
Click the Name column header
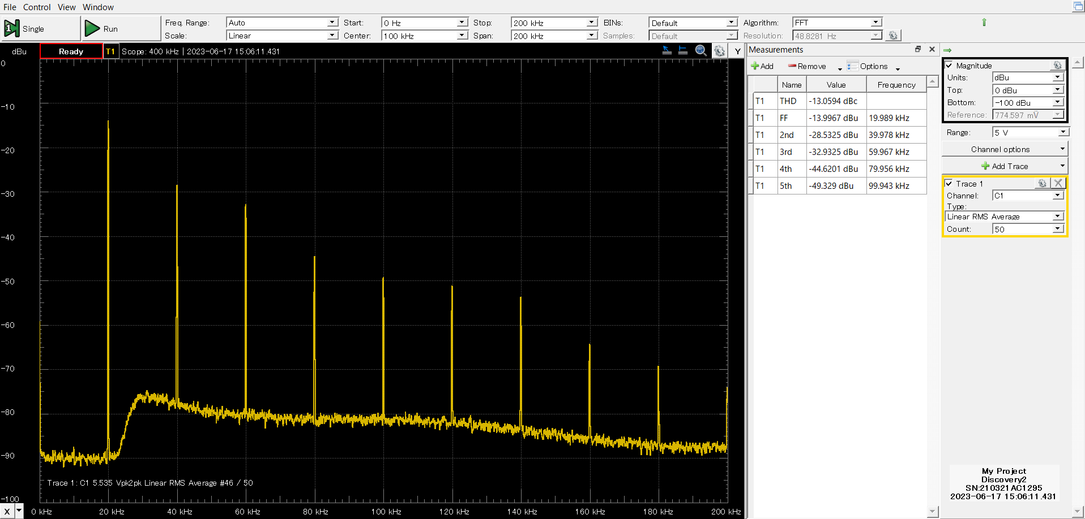pyautogui.click(x=792, y=85)
